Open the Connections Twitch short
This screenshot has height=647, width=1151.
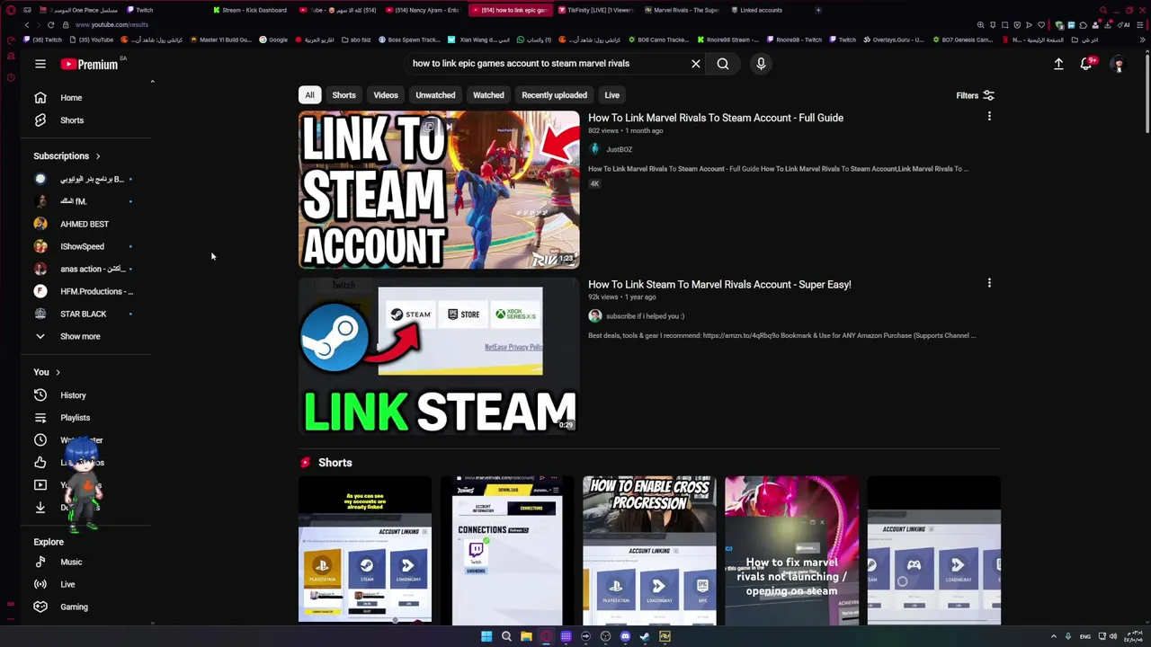pyautogui.click(x=507, y=550)
